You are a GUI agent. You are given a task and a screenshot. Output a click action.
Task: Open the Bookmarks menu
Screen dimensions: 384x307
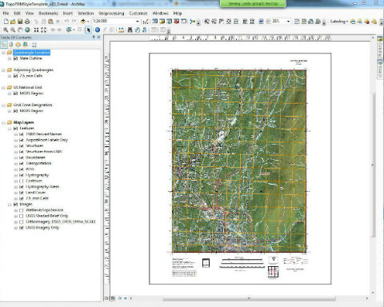point(48,13)
